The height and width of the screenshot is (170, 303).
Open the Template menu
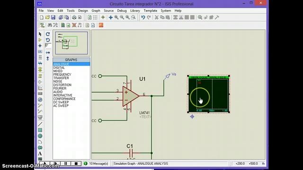pos(151,10)
